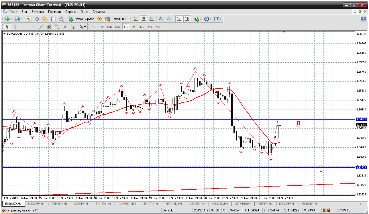
Task: Open the chart profiles icon
Action: 18,19
